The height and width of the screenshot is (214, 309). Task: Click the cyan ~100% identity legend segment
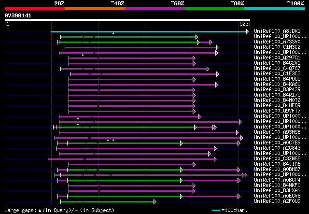click(275, 9)
